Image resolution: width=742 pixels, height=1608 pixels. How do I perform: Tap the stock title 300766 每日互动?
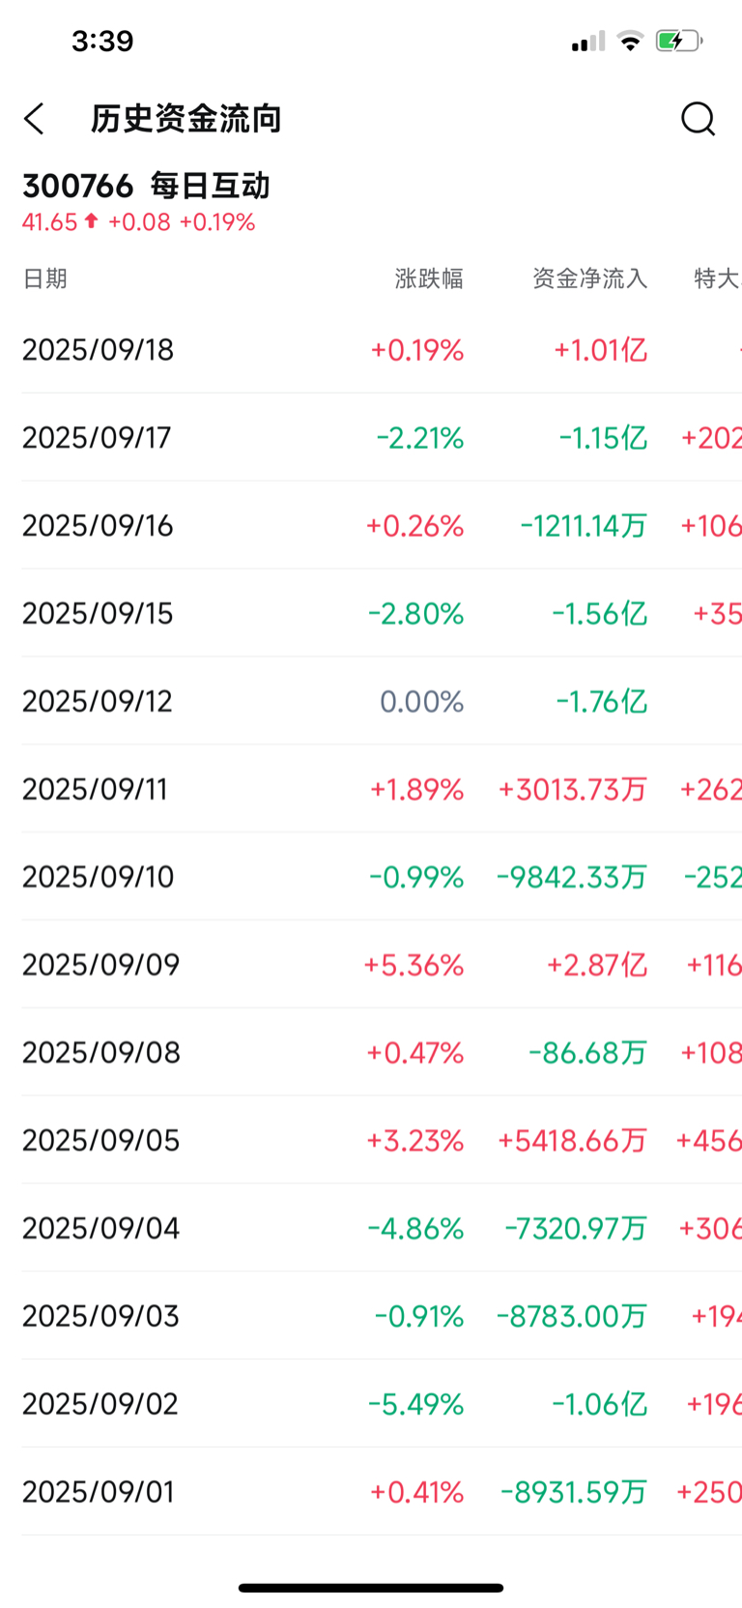146,186
